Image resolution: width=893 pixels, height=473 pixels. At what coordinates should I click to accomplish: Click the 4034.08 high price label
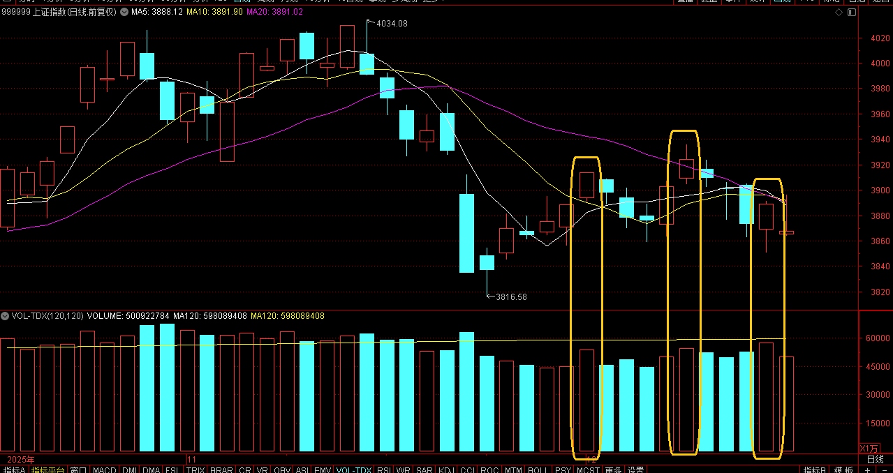pyautogui.click(x=392, y=24)
